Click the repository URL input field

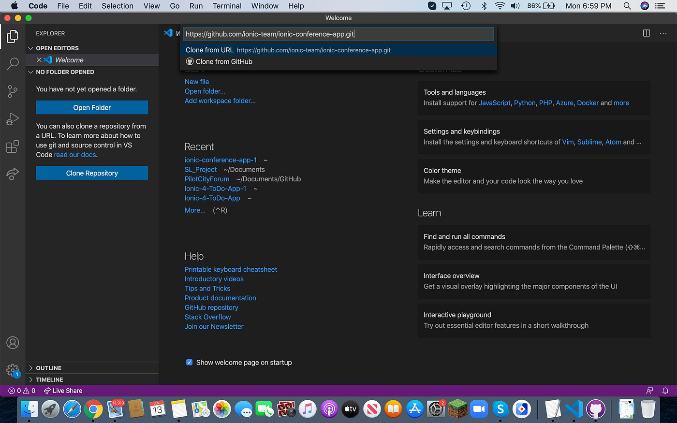pyautogui.click(x=338, y=34)
